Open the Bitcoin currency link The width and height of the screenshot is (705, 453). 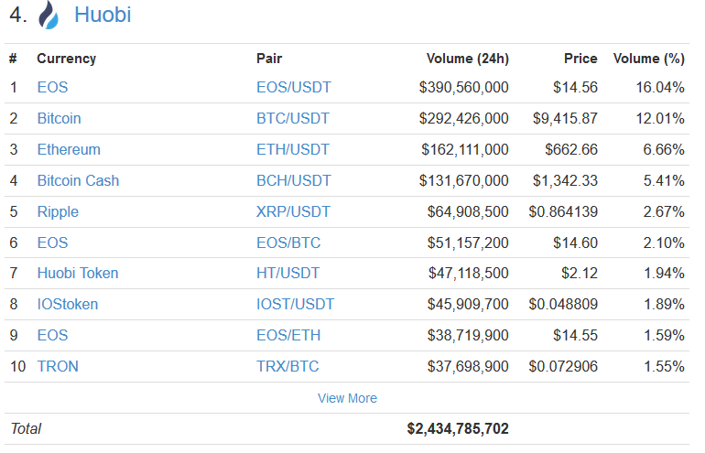pos(59,118)
